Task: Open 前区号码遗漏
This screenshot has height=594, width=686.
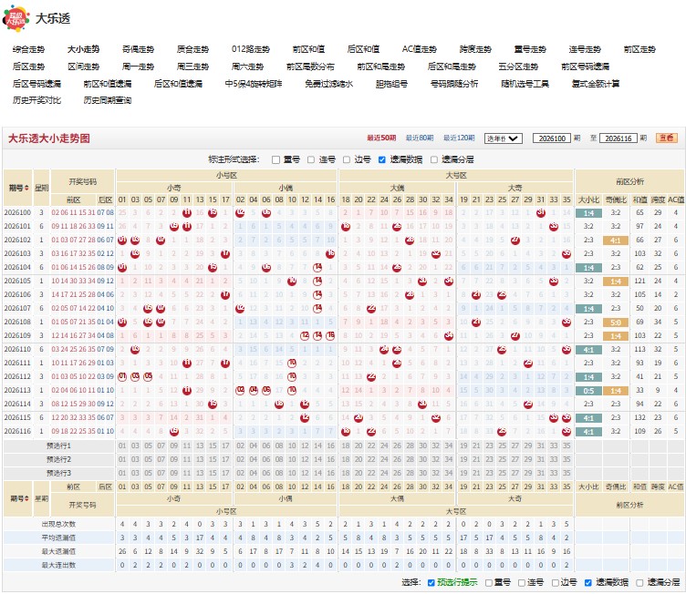Action: pyautogui.click(x=586, y=67)
